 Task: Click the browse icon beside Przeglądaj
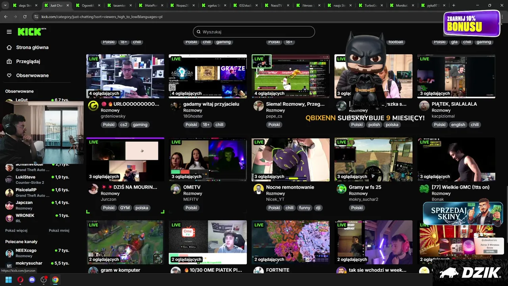point(9,61)
